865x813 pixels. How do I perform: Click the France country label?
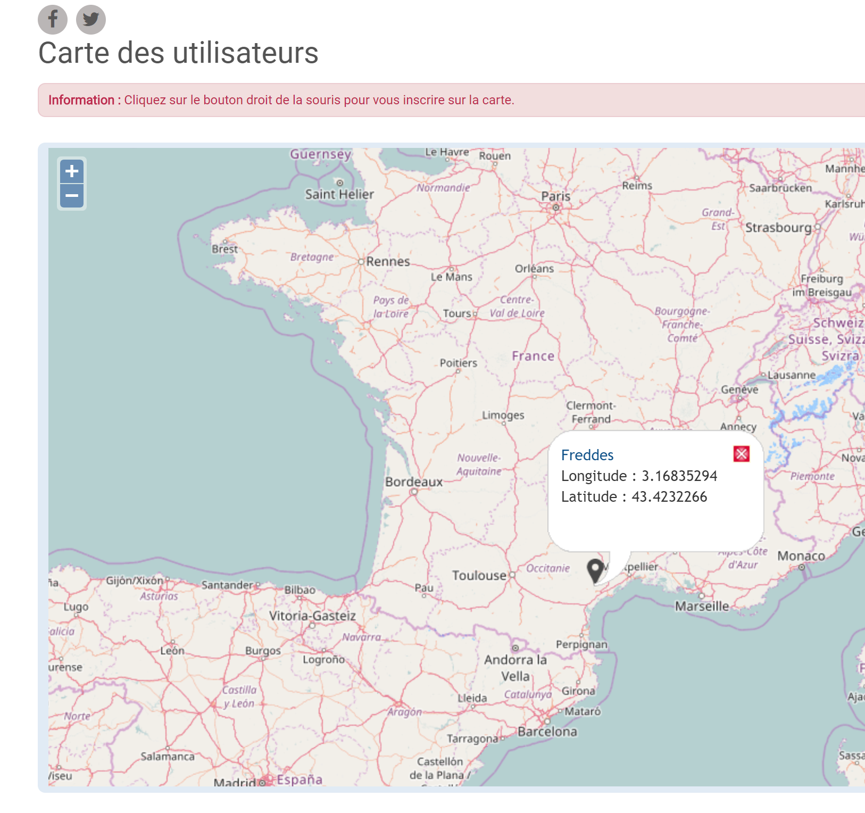click(x=533, y=356)
